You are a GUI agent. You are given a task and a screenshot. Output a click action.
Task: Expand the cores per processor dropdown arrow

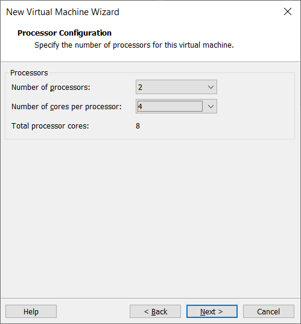pyautogui.click(x=211, y=106)
